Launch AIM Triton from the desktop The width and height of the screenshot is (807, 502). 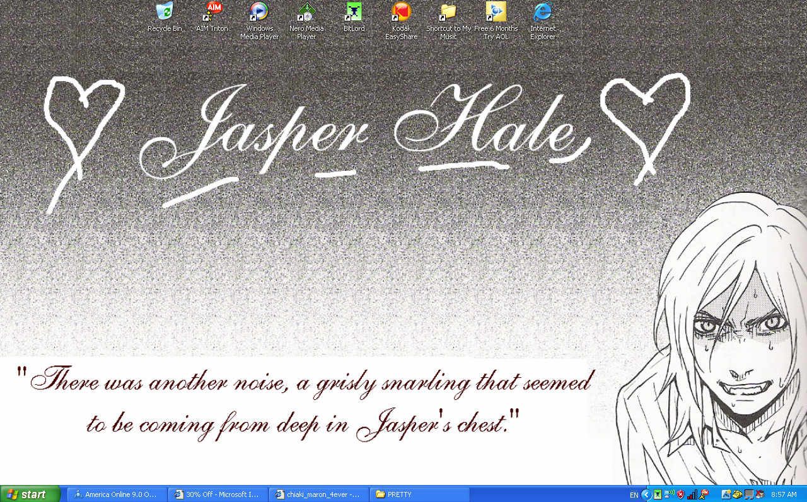click(x=212, y=12)
